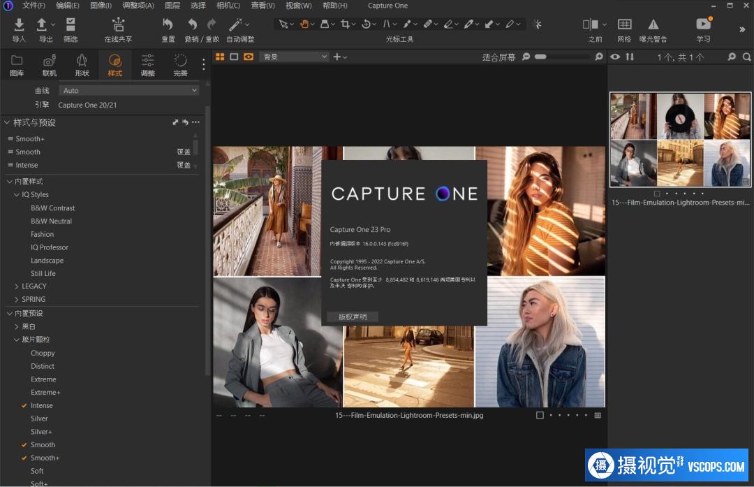Open the 调整项(A) menu
The width and height of the screenshot is (754, 487).
coord(138,6)
